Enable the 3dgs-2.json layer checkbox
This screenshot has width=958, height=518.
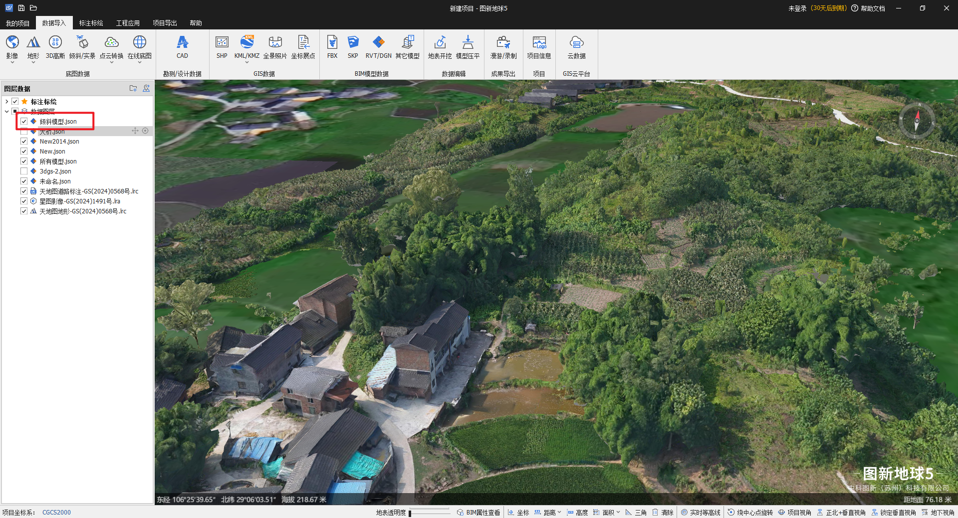(24, 172)
